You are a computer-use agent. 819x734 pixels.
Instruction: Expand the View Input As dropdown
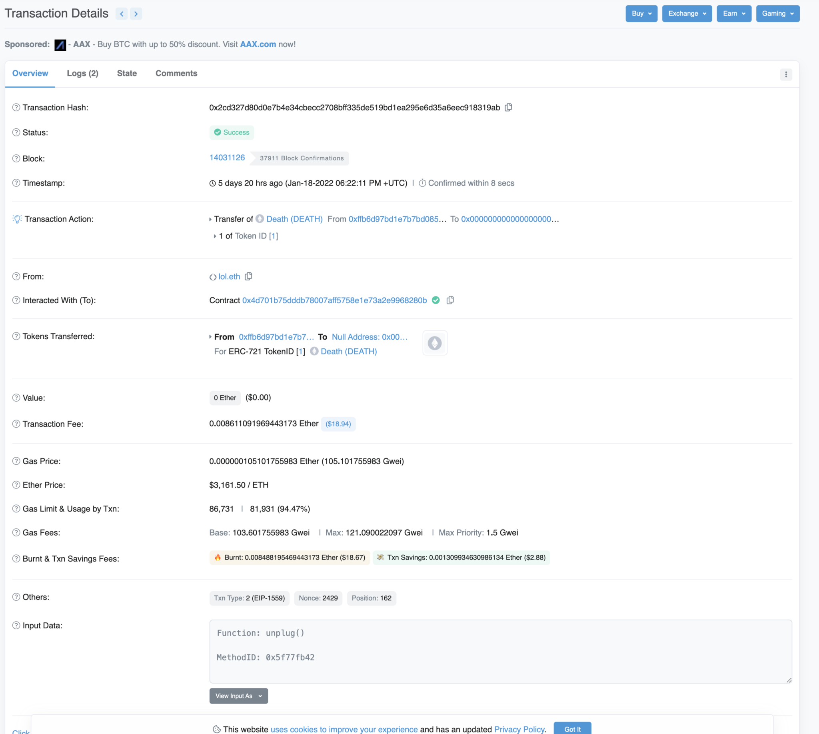point(238,696)
